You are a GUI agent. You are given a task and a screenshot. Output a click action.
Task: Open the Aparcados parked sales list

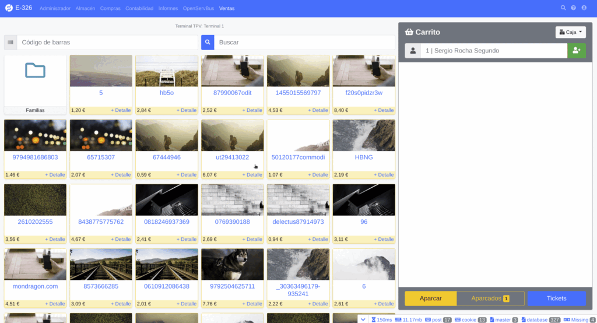point(490,299)
